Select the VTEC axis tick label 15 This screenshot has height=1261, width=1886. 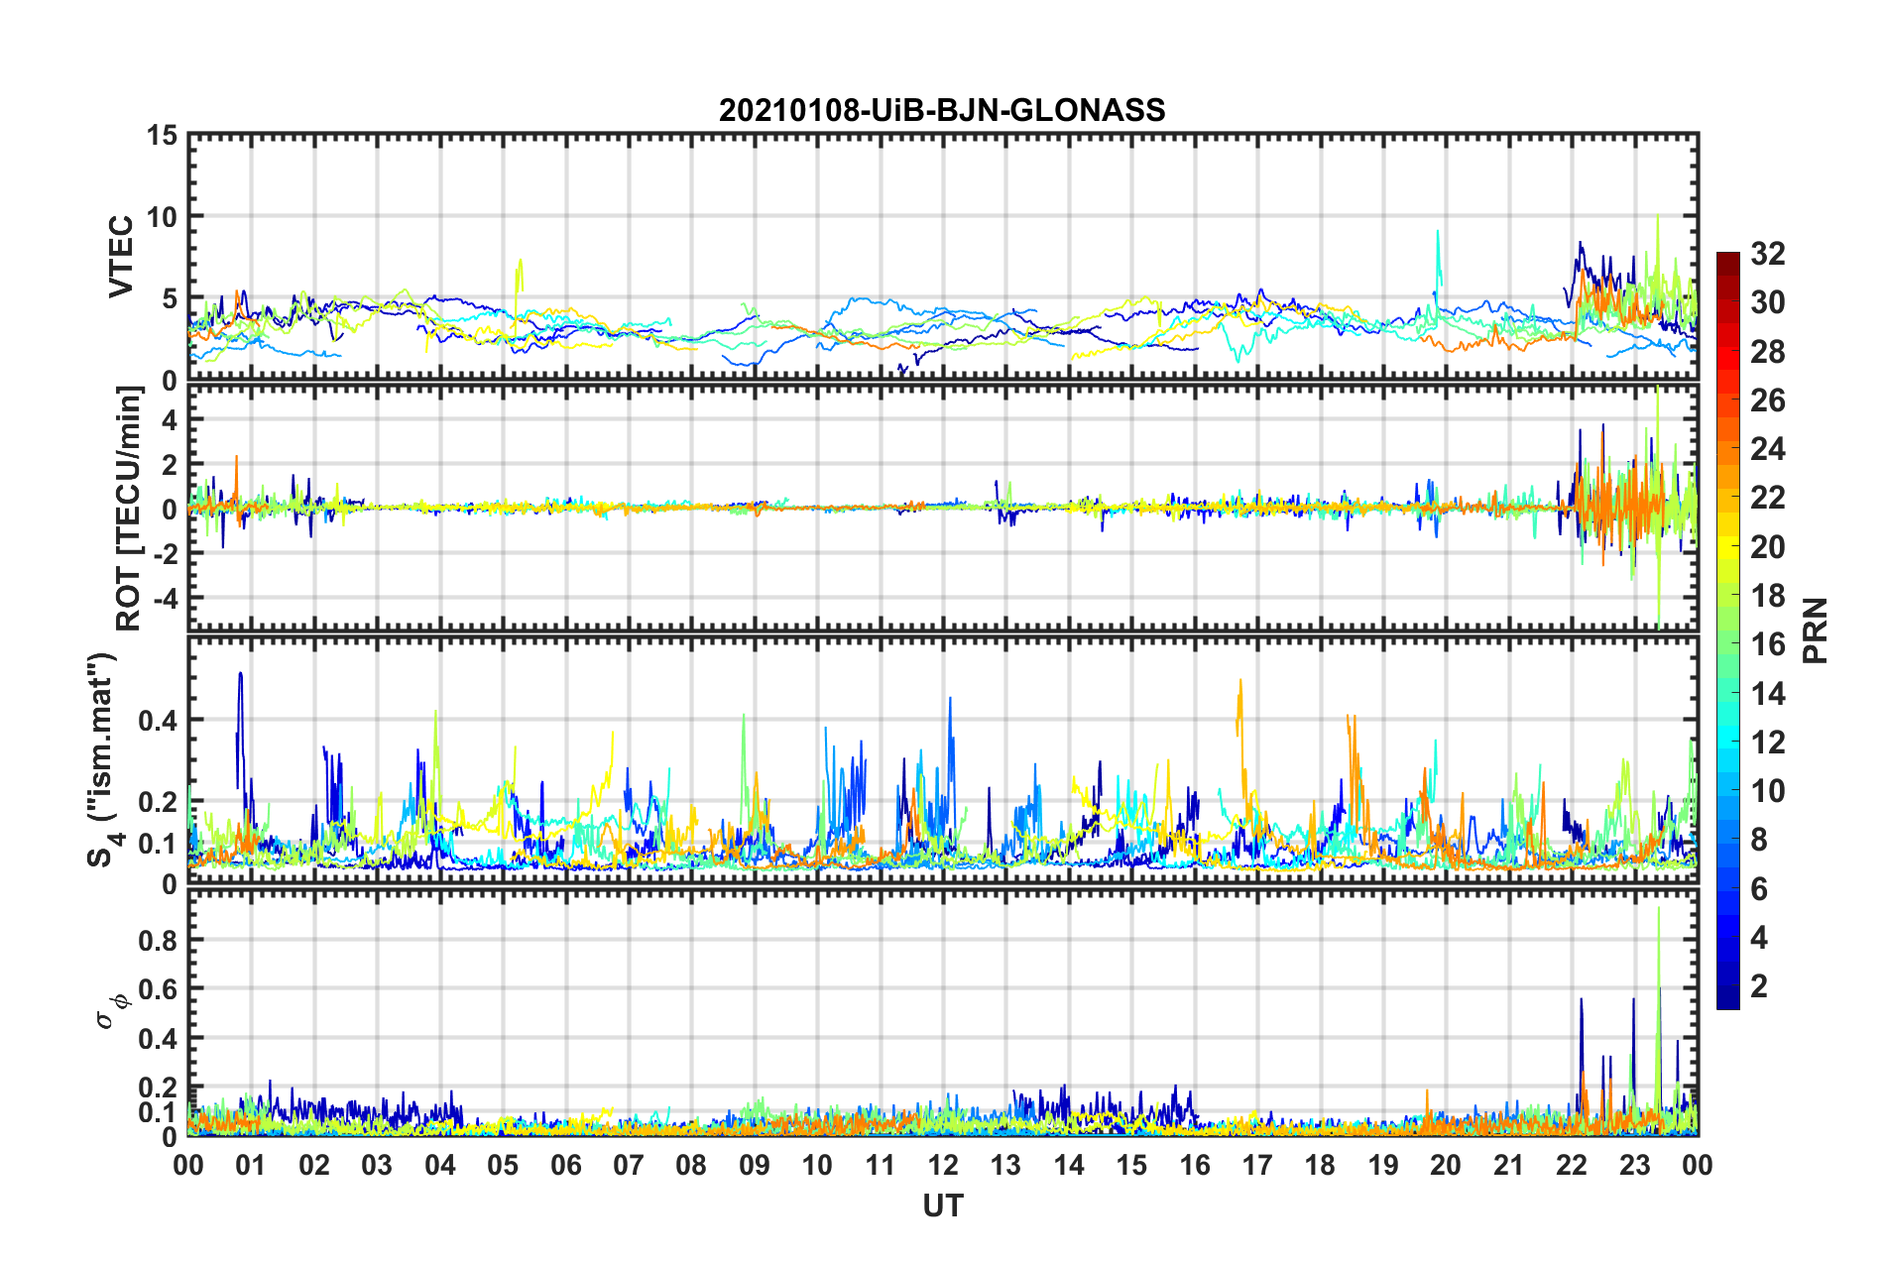pyautogui.click(x=164, y=135)
